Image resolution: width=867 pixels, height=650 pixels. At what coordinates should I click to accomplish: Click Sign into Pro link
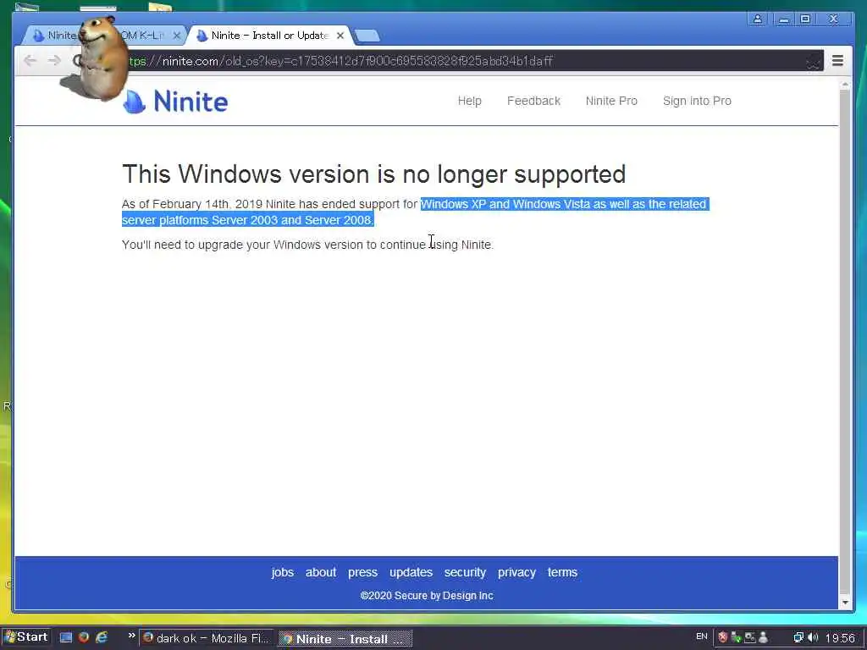coord(697,101)
